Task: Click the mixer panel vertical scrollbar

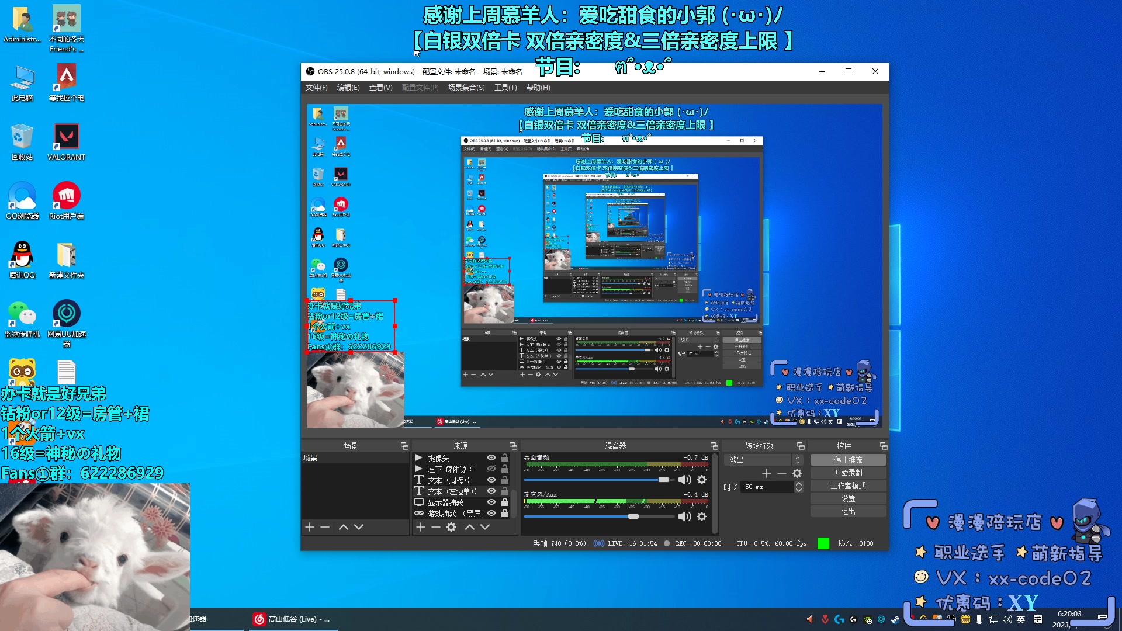Action: [715, 494]
